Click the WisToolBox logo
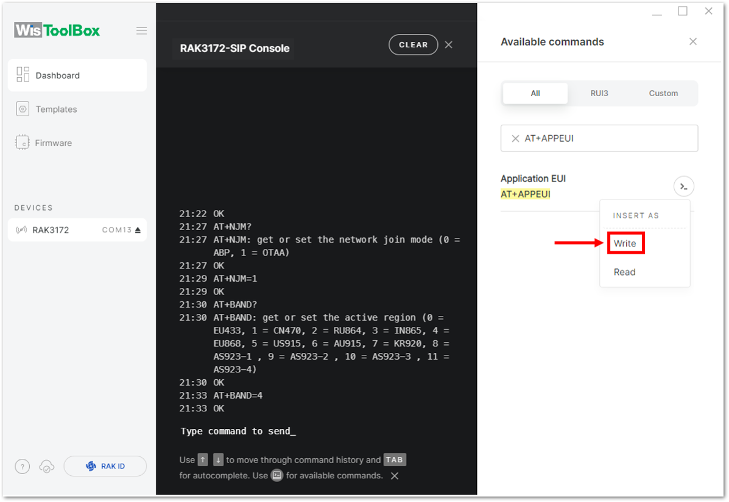The image size is (729, 502). click(57, 30)
